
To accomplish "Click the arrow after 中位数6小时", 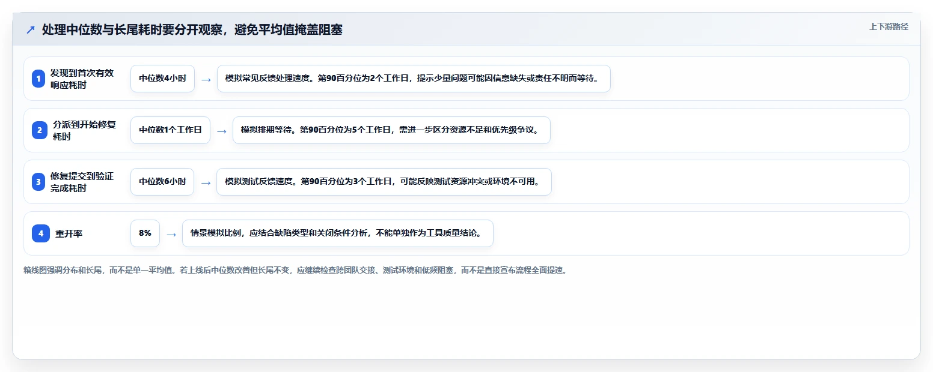I will coord(206,182).
